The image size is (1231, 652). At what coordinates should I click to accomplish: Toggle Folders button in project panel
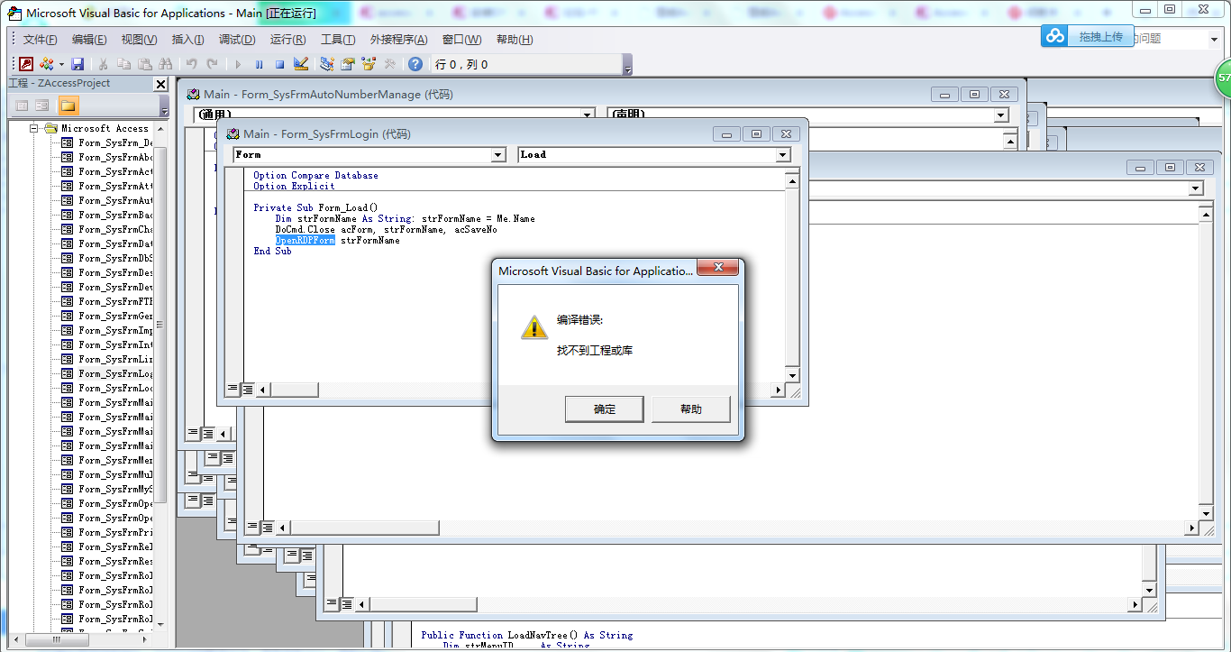tap(68, 106)
